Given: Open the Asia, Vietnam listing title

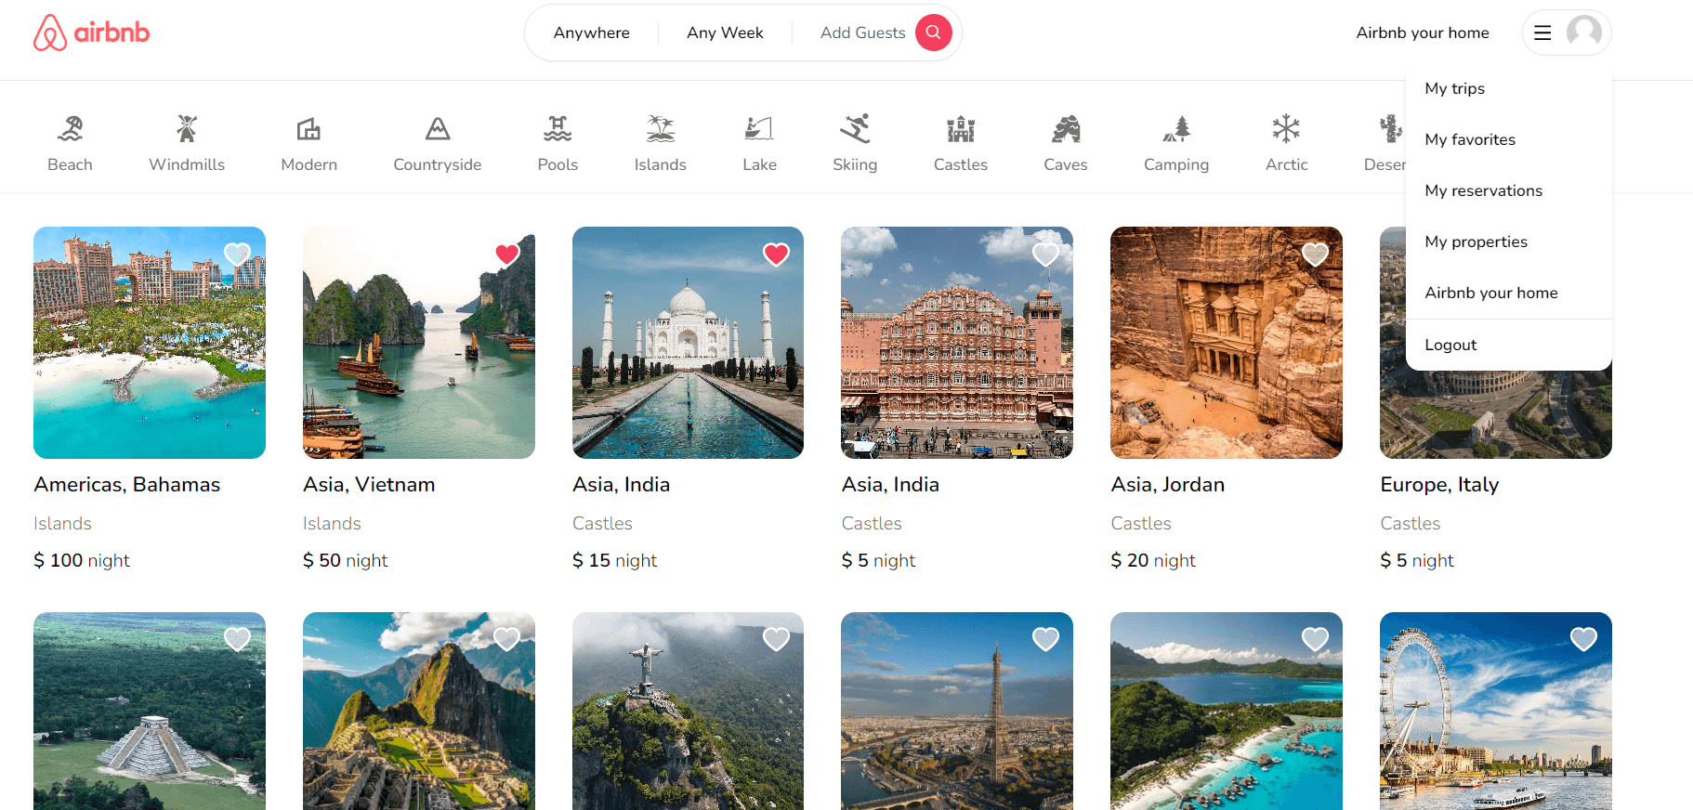Looking at the screenshot, I should 369,485.
